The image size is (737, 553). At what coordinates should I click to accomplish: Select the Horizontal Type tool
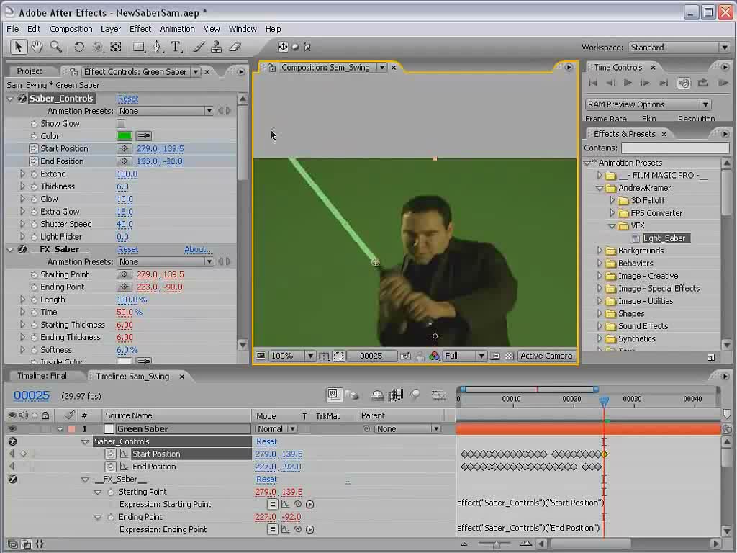[x=176, y=47]
